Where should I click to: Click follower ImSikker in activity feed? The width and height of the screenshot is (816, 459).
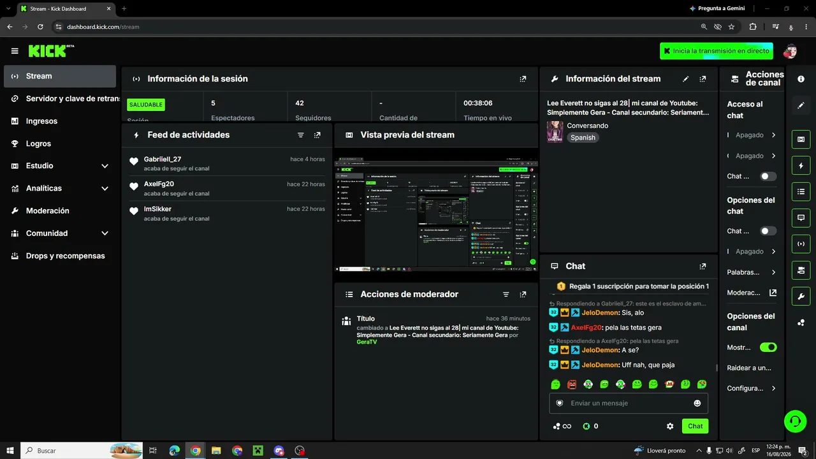157,208
